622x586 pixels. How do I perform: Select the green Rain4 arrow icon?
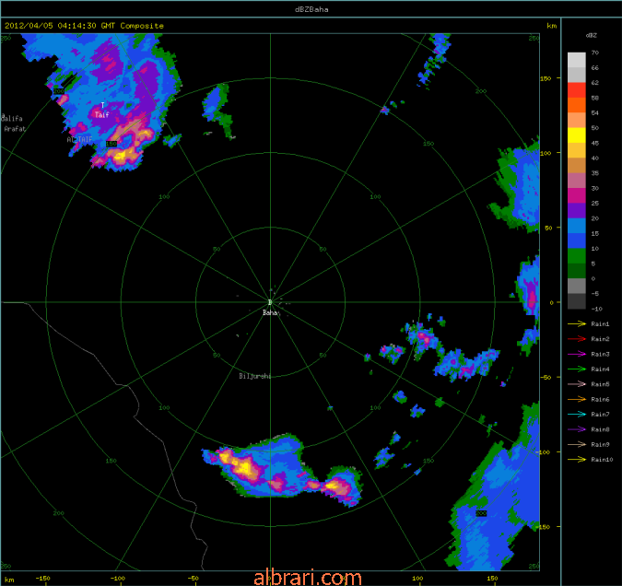577,369
